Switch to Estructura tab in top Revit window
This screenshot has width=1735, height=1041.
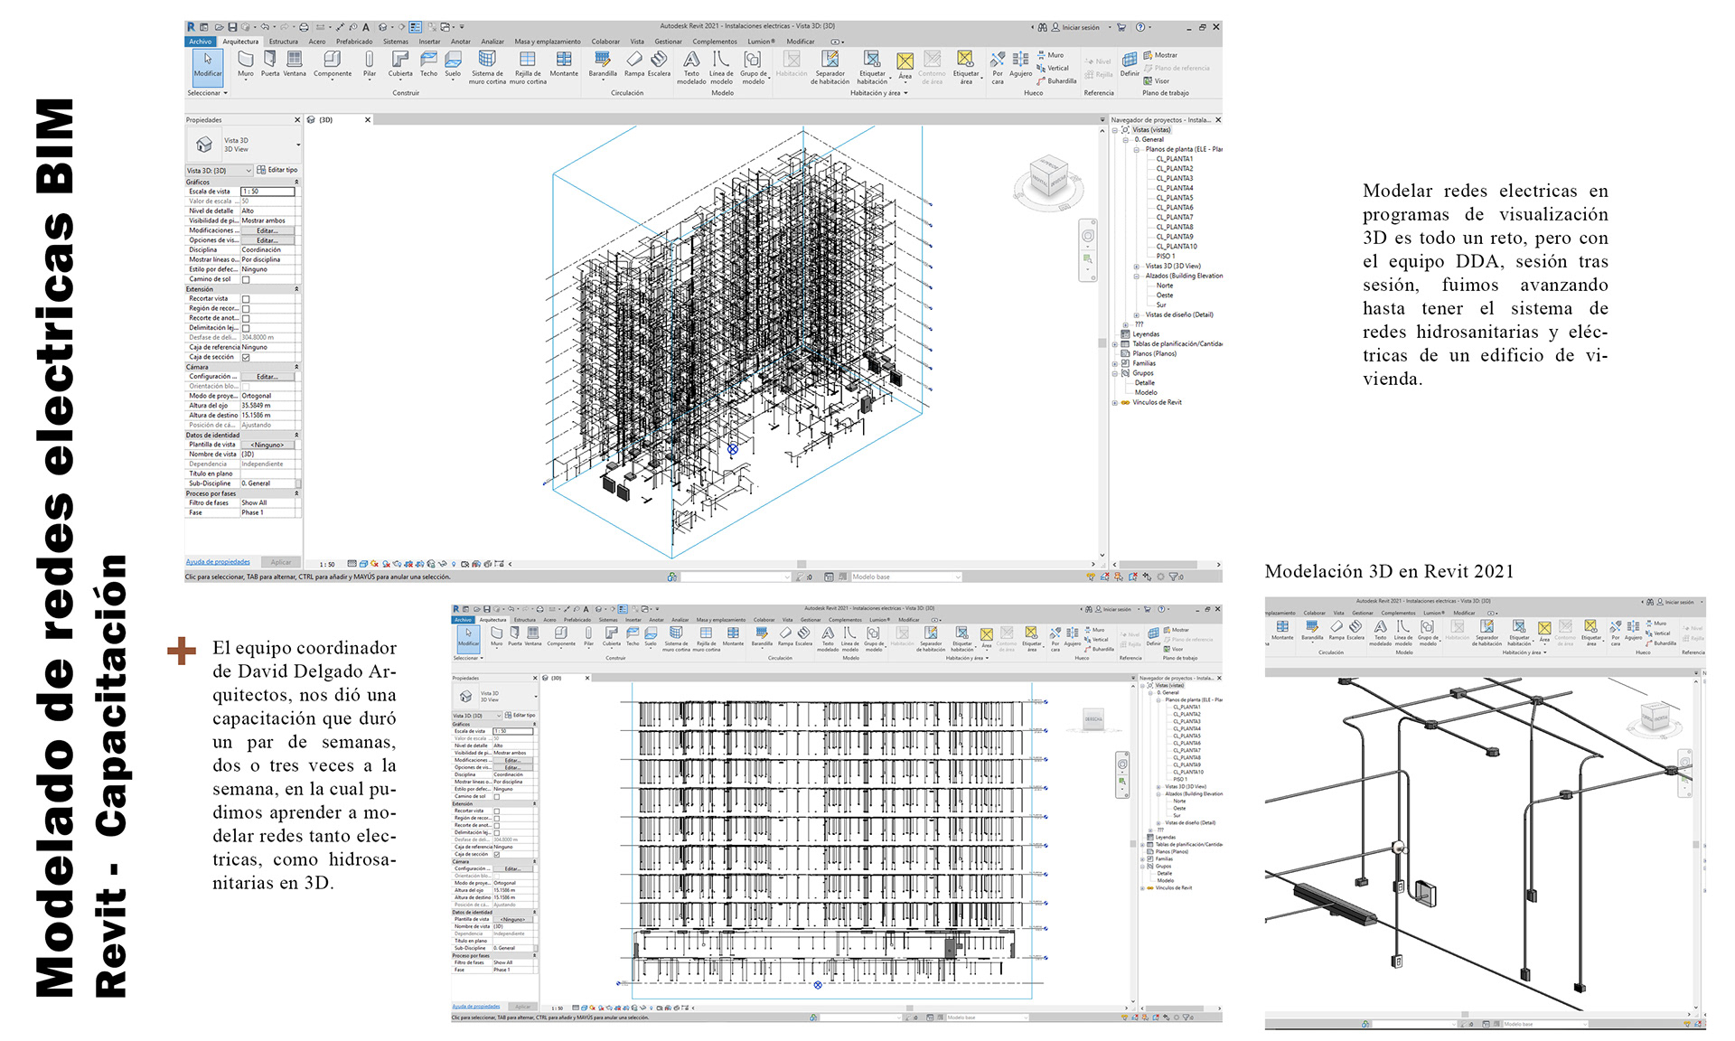(x=283, y=42)
